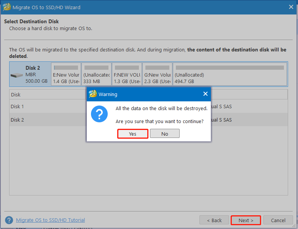
Task: Click the Warning dialog title text
Action: 108,94
